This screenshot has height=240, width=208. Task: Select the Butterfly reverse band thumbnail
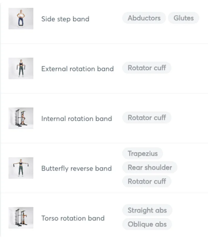click(21, 168)
